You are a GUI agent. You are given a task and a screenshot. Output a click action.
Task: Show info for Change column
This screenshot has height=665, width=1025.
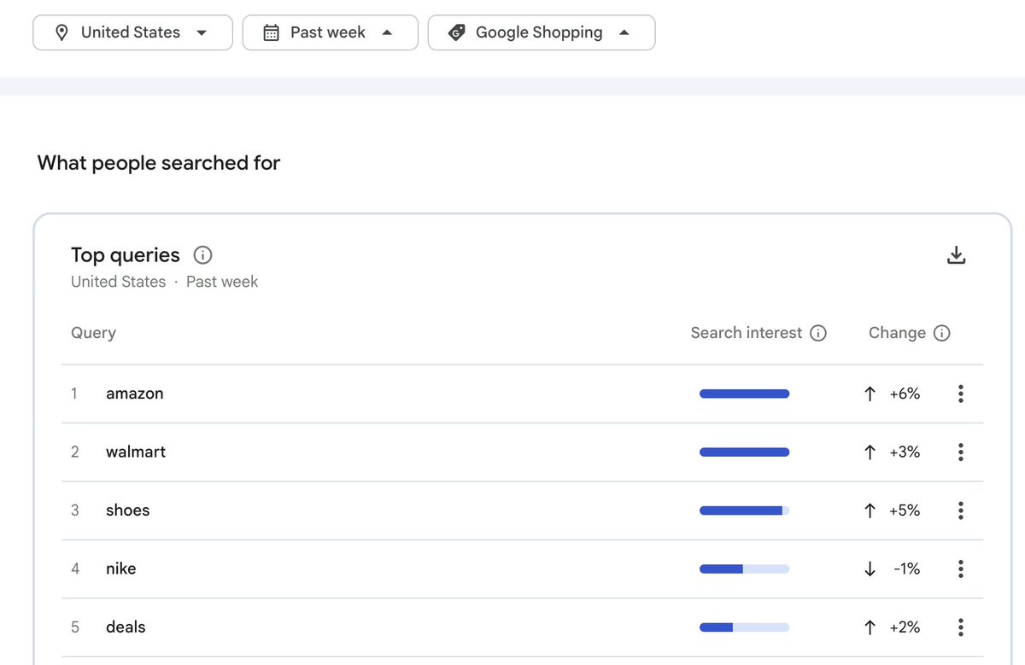942,333
